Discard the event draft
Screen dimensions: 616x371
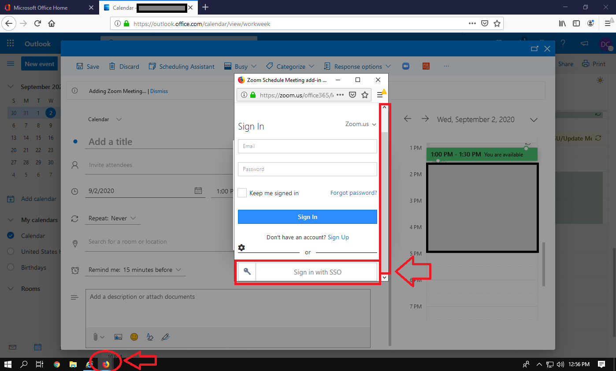tap(123, 67)
